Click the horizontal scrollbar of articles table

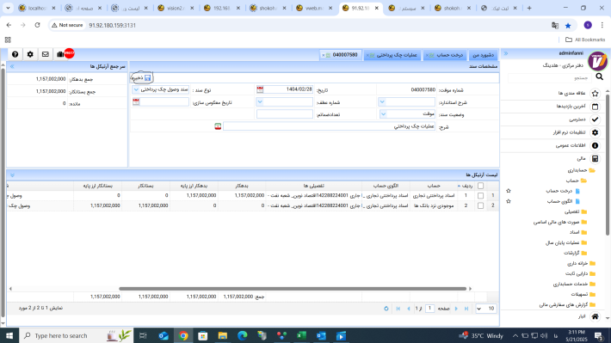(293, 289)
